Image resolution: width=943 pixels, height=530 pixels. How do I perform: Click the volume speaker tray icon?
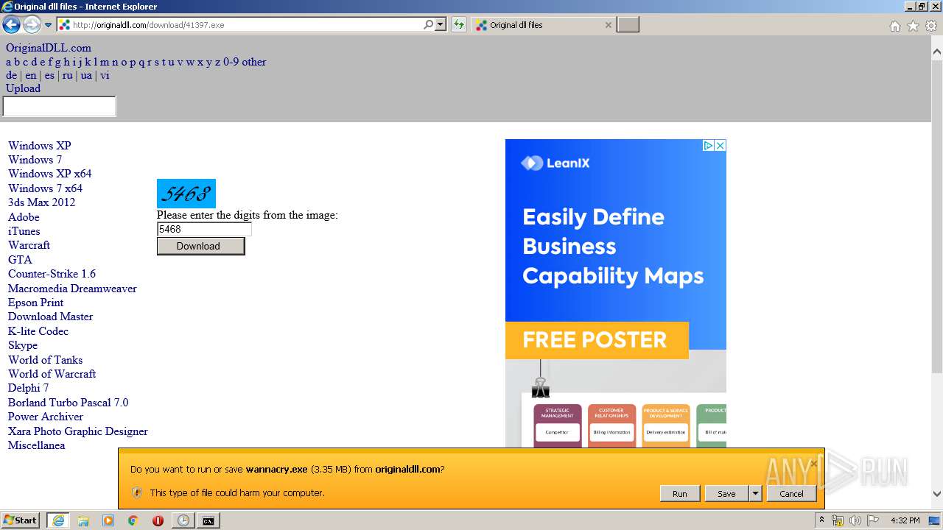pos(855,520)
